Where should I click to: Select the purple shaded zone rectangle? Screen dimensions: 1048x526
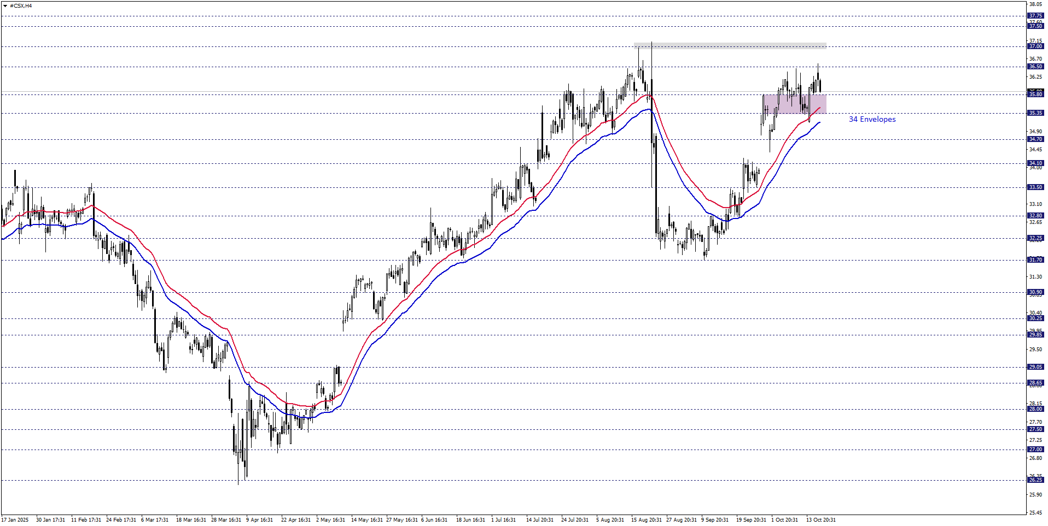click(x=794, y=104)
